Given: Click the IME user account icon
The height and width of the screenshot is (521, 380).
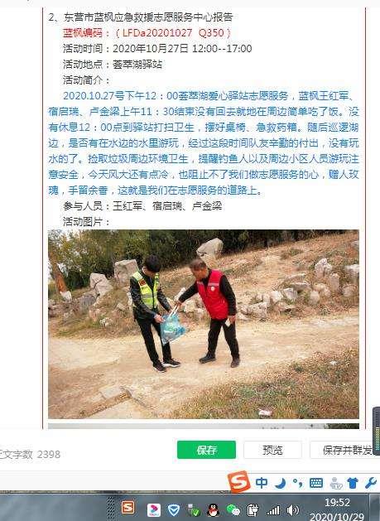Looking at the screenshot, I should 336,483.
